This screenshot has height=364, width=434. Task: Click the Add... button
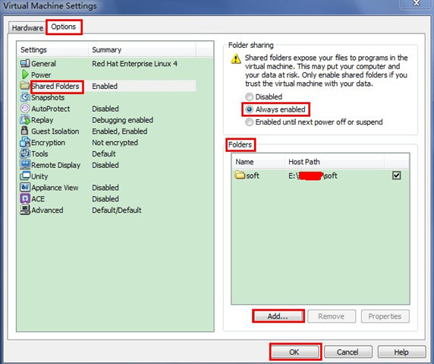point(278,316)
